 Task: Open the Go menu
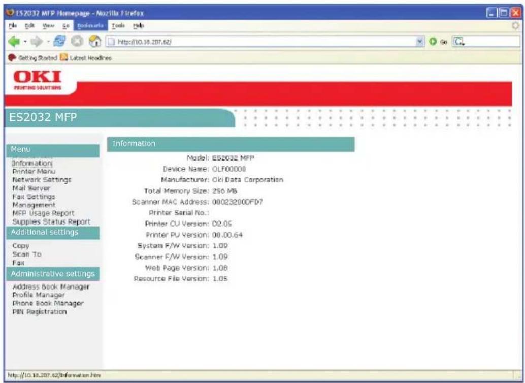(x=65, y=25)
